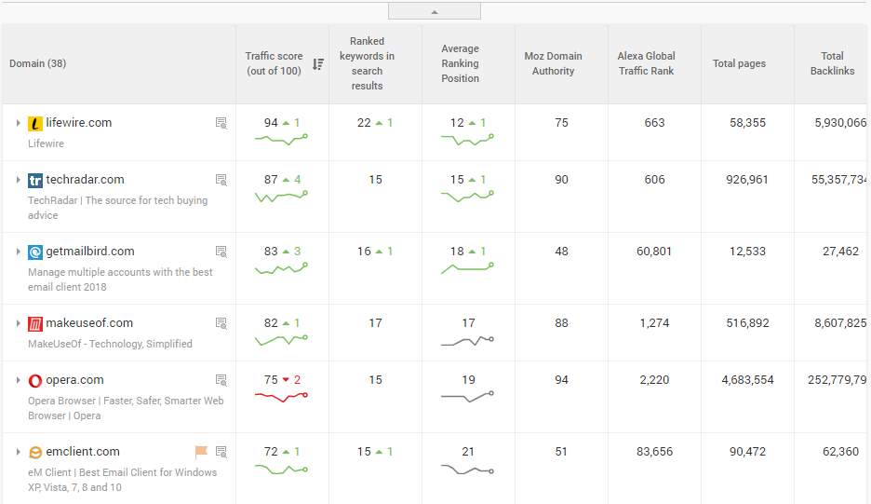Click ranked keywords 22 for lifewire.com
Image resolution: width=871 pixels, height=504 pixels.
(364, 123)
